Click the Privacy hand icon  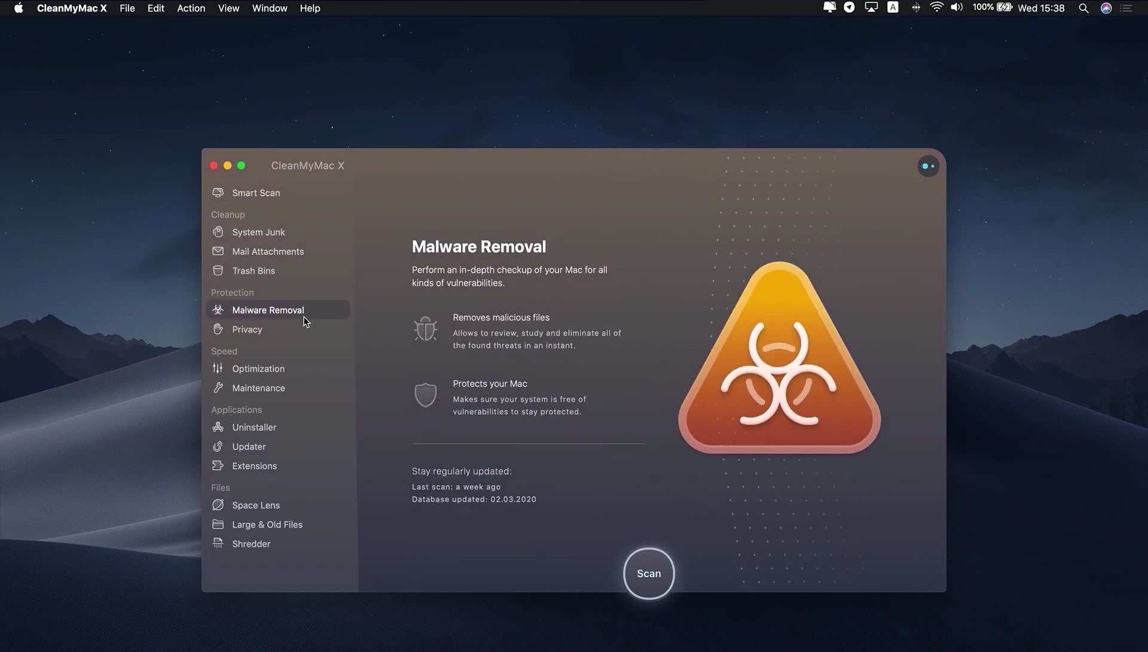pyautogui.click(x=218, y=329)
